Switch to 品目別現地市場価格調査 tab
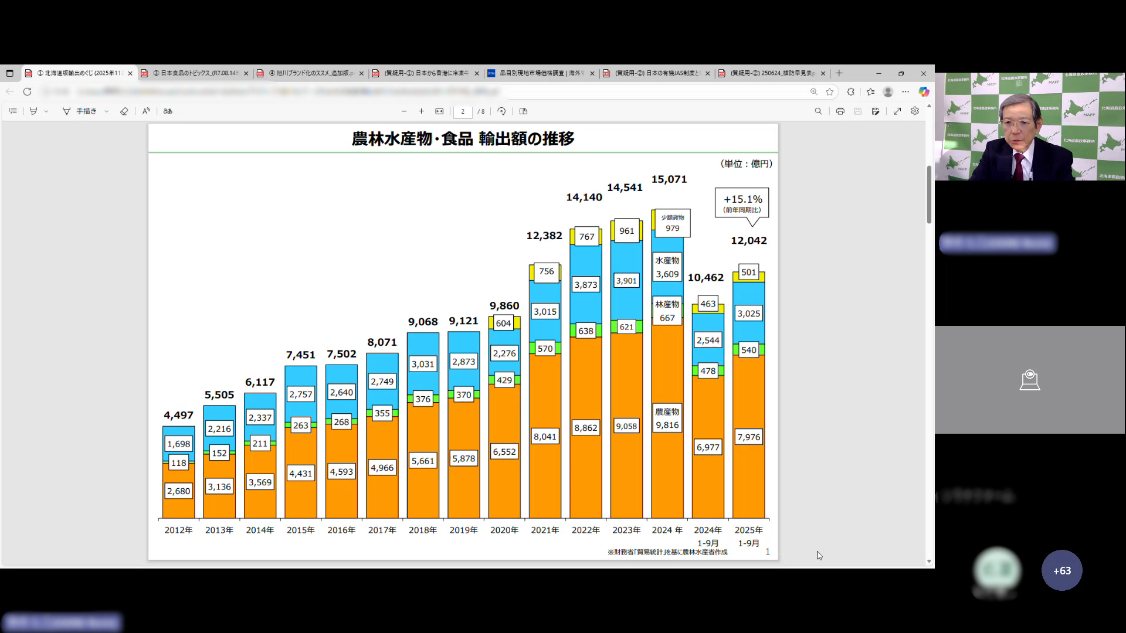Image resolution: width=1126 pixels, height=633 pixels. 540,73
